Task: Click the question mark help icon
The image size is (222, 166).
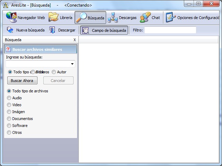Action: click(8, 49)
